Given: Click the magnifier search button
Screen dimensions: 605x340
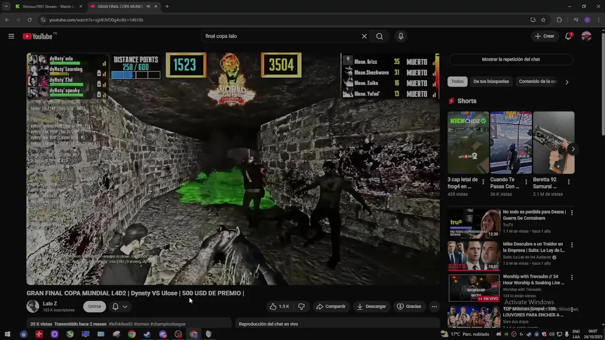Looking at the screenshot, I should [380, 36].
